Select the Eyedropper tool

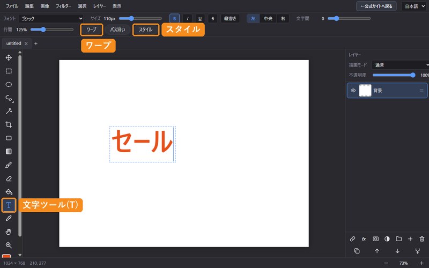pyautogui.click(x=9, y=218)
